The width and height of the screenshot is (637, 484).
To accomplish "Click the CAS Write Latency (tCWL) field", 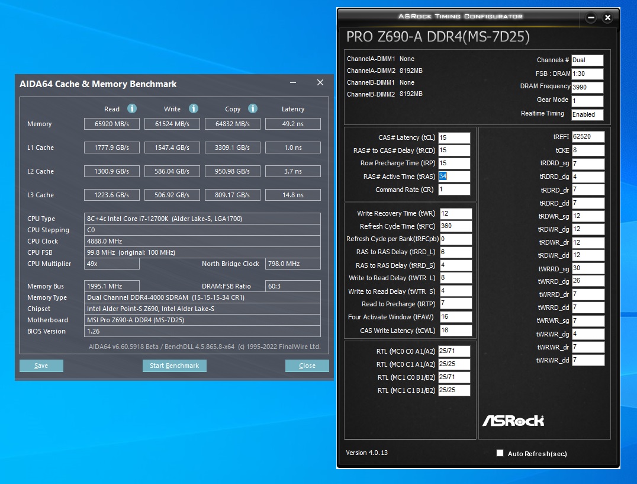I will [456, 331].
